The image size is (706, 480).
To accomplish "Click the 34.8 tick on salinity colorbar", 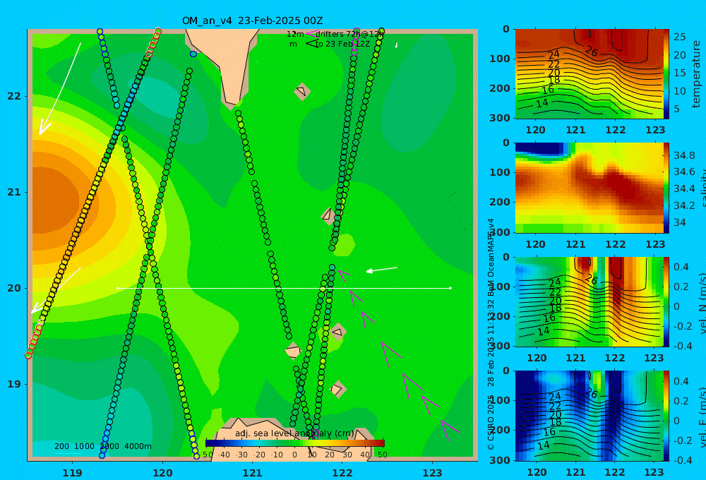I will coord(684,155).
